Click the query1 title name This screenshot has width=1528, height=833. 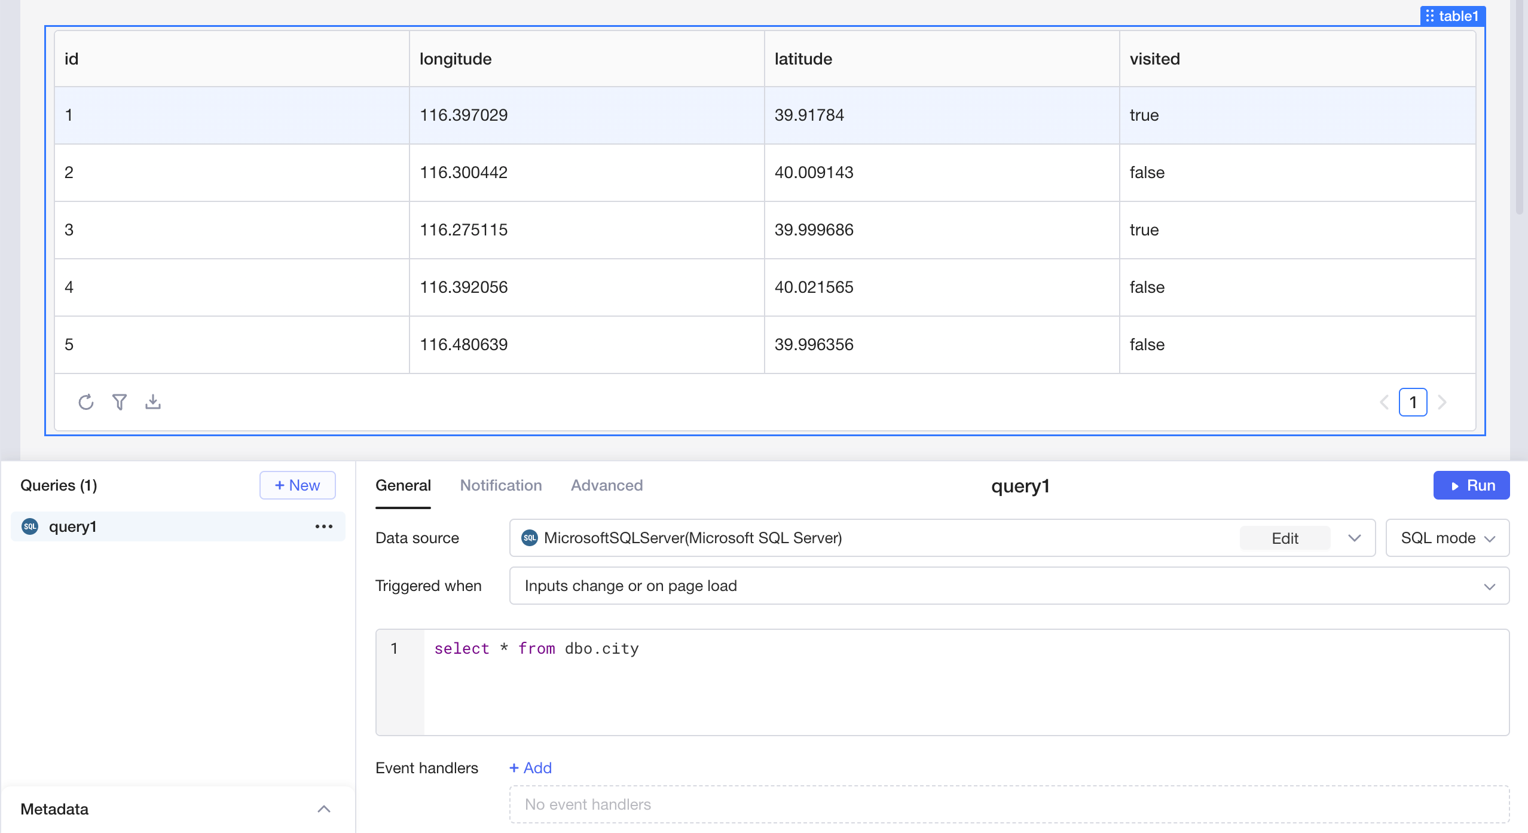(x=1020, y=486)
